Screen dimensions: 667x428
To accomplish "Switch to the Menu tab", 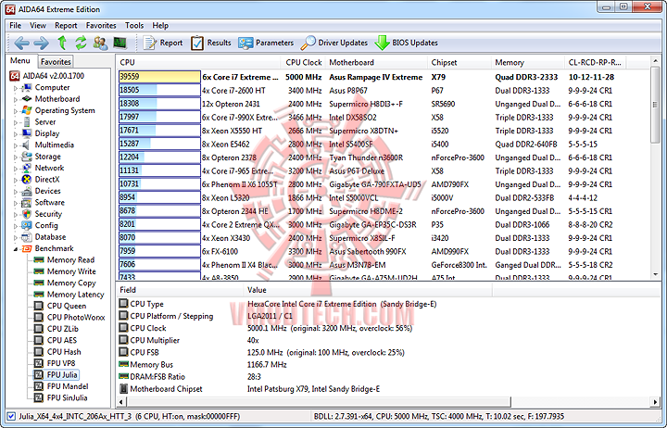I will tap(20, 61).
